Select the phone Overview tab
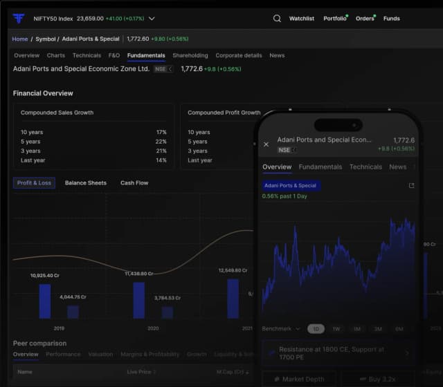443x387 pixels. tap(277, 167)
